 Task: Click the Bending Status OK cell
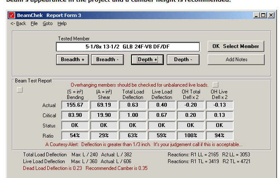[x=75, y=125]
